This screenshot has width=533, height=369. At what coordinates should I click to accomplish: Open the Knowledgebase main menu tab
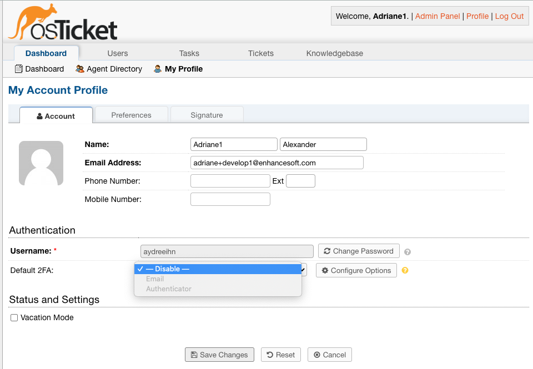pos(335,53)
